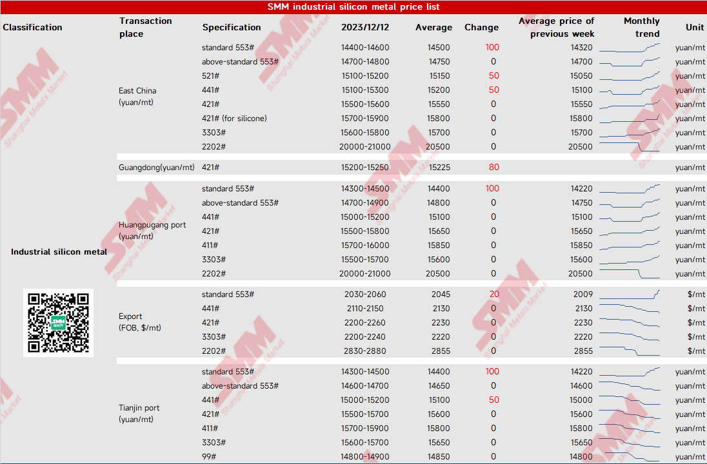Click the average value '15150'
This screenshot has width=707, height=464.
[440, 75]
